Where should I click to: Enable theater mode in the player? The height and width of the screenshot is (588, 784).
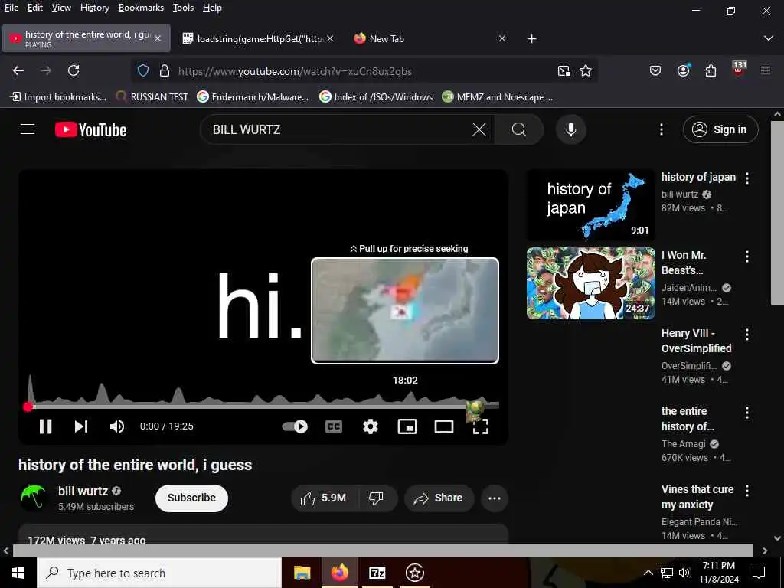click(444, 426)
